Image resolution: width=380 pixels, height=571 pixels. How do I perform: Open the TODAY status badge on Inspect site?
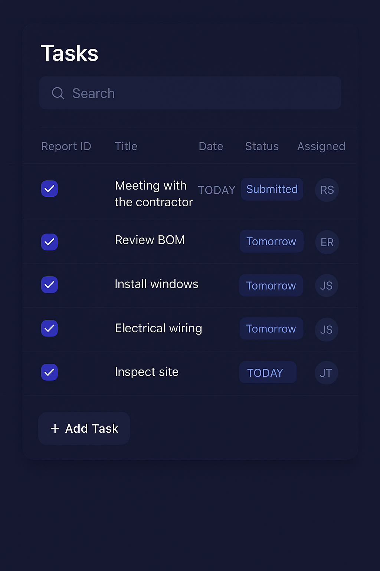268,372
